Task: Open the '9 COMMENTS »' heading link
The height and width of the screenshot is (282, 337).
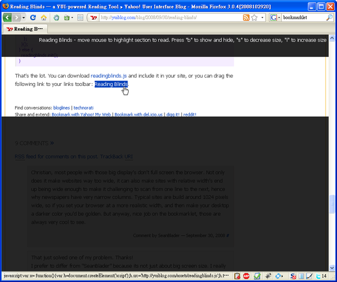Action: tap(34, 143)
